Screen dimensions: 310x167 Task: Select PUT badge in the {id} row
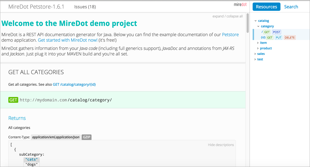(x=278, y=37)
